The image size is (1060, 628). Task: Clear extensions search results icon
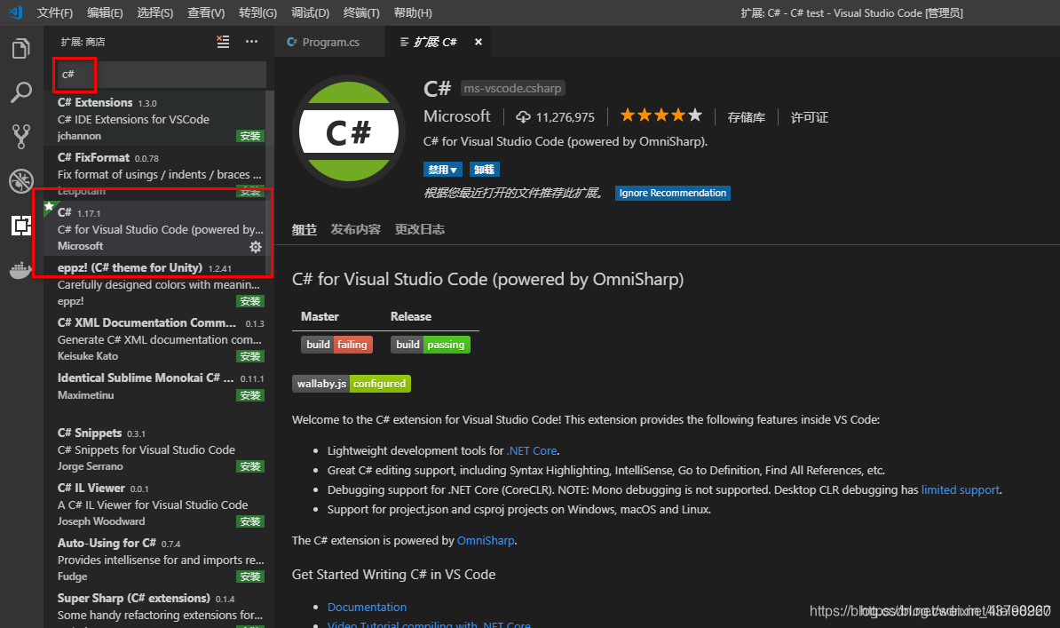tap(223, 42)
